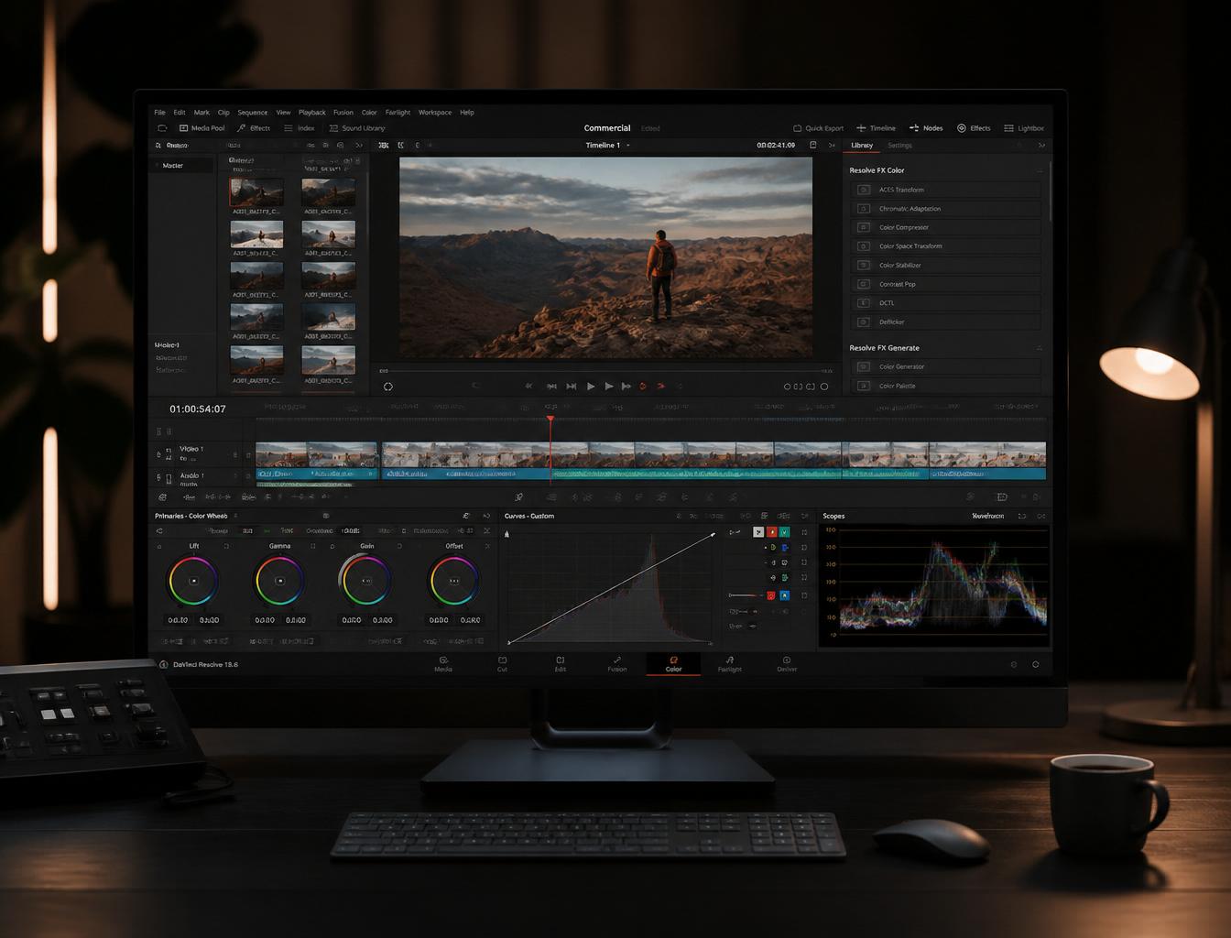1231x938 pixels.
Task: Click the loop icon below viewer left
Action: point(388,387)
